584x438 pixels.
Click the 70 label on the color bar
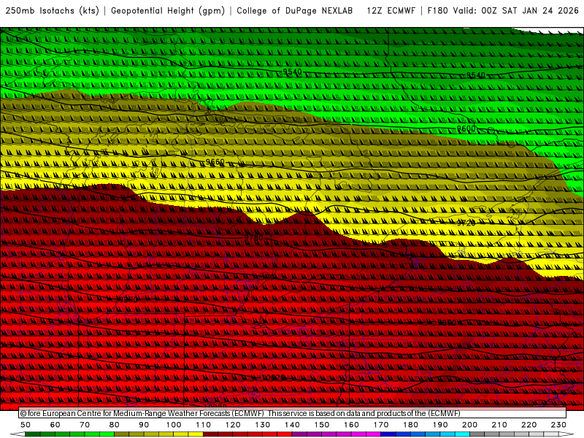click(x=85, y=425)
